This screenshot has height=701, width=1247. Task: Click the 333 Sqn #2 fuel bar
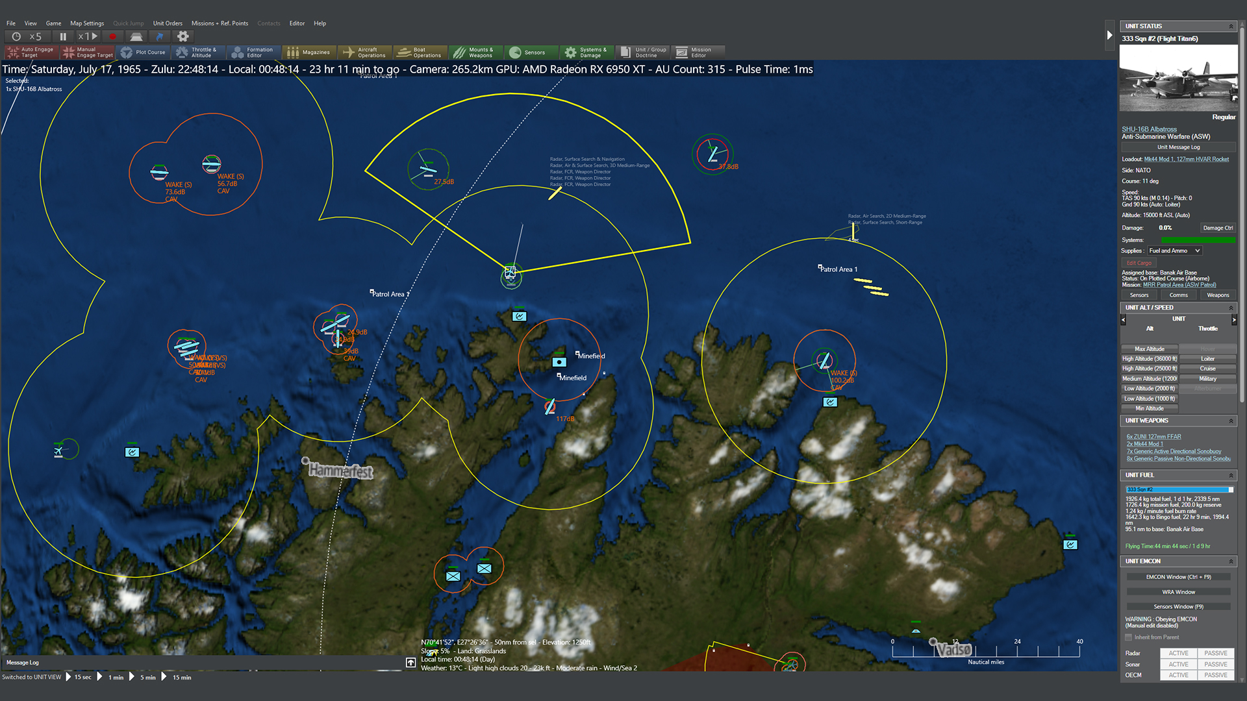[x=1179, y=490]
